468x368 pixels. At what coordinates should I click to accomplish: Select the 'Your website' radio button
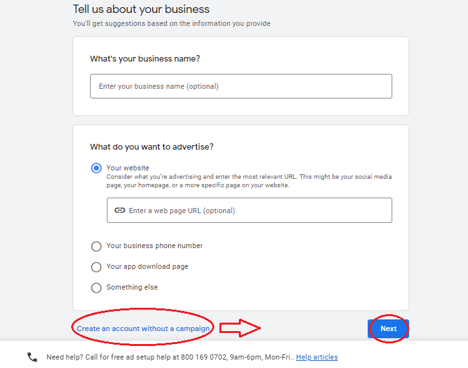96,168
